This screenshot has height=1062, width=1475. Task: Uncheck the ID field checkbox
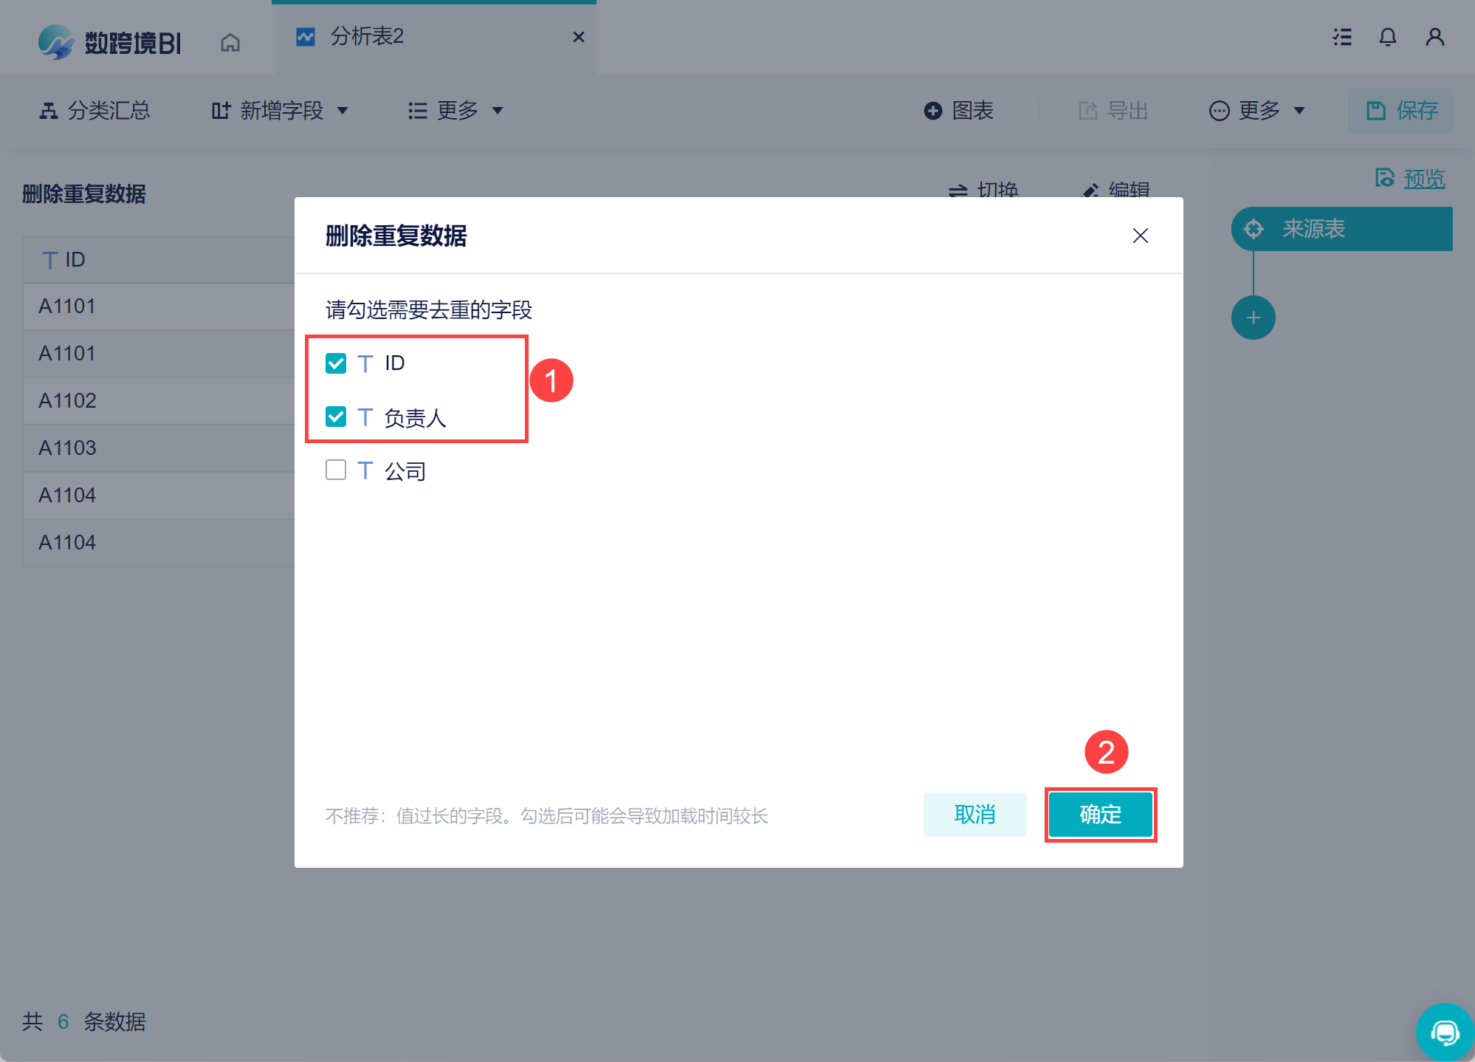pos(336,363)
